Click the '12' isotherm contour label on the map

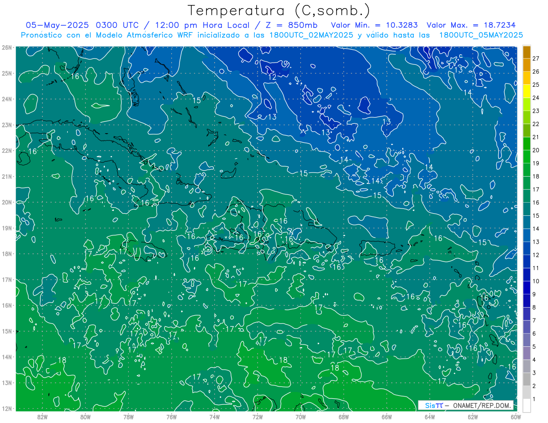272,78
